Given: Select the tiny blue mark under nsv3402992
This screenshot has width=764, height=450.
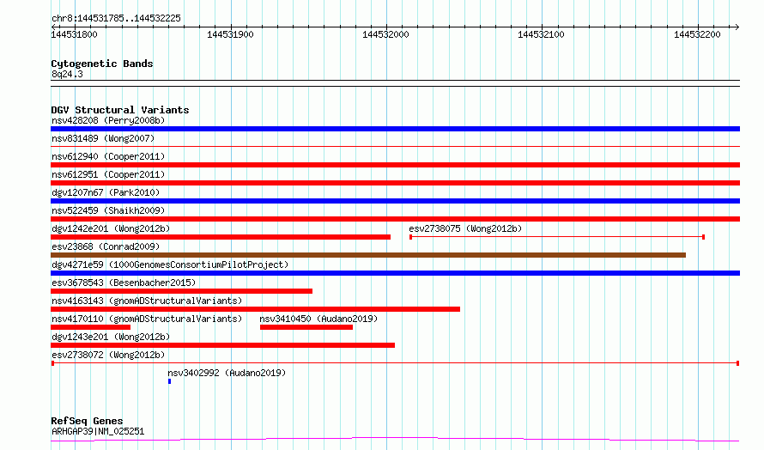Looking at the screenshot, I should [170, 381].
